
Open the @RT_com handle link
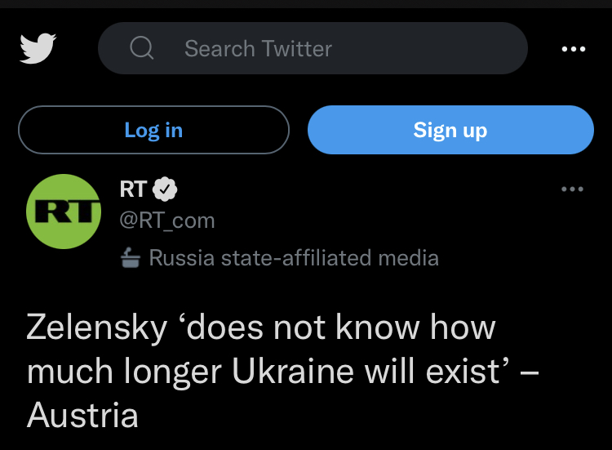(x=167, y=220)
